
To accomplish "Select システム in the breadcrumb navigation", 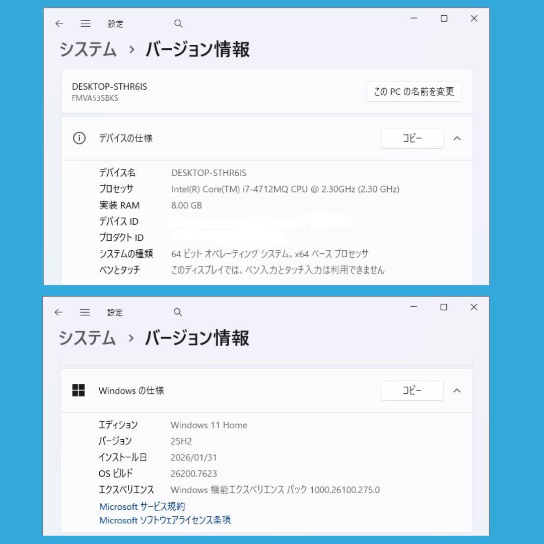I will click(x=87, y=50).
